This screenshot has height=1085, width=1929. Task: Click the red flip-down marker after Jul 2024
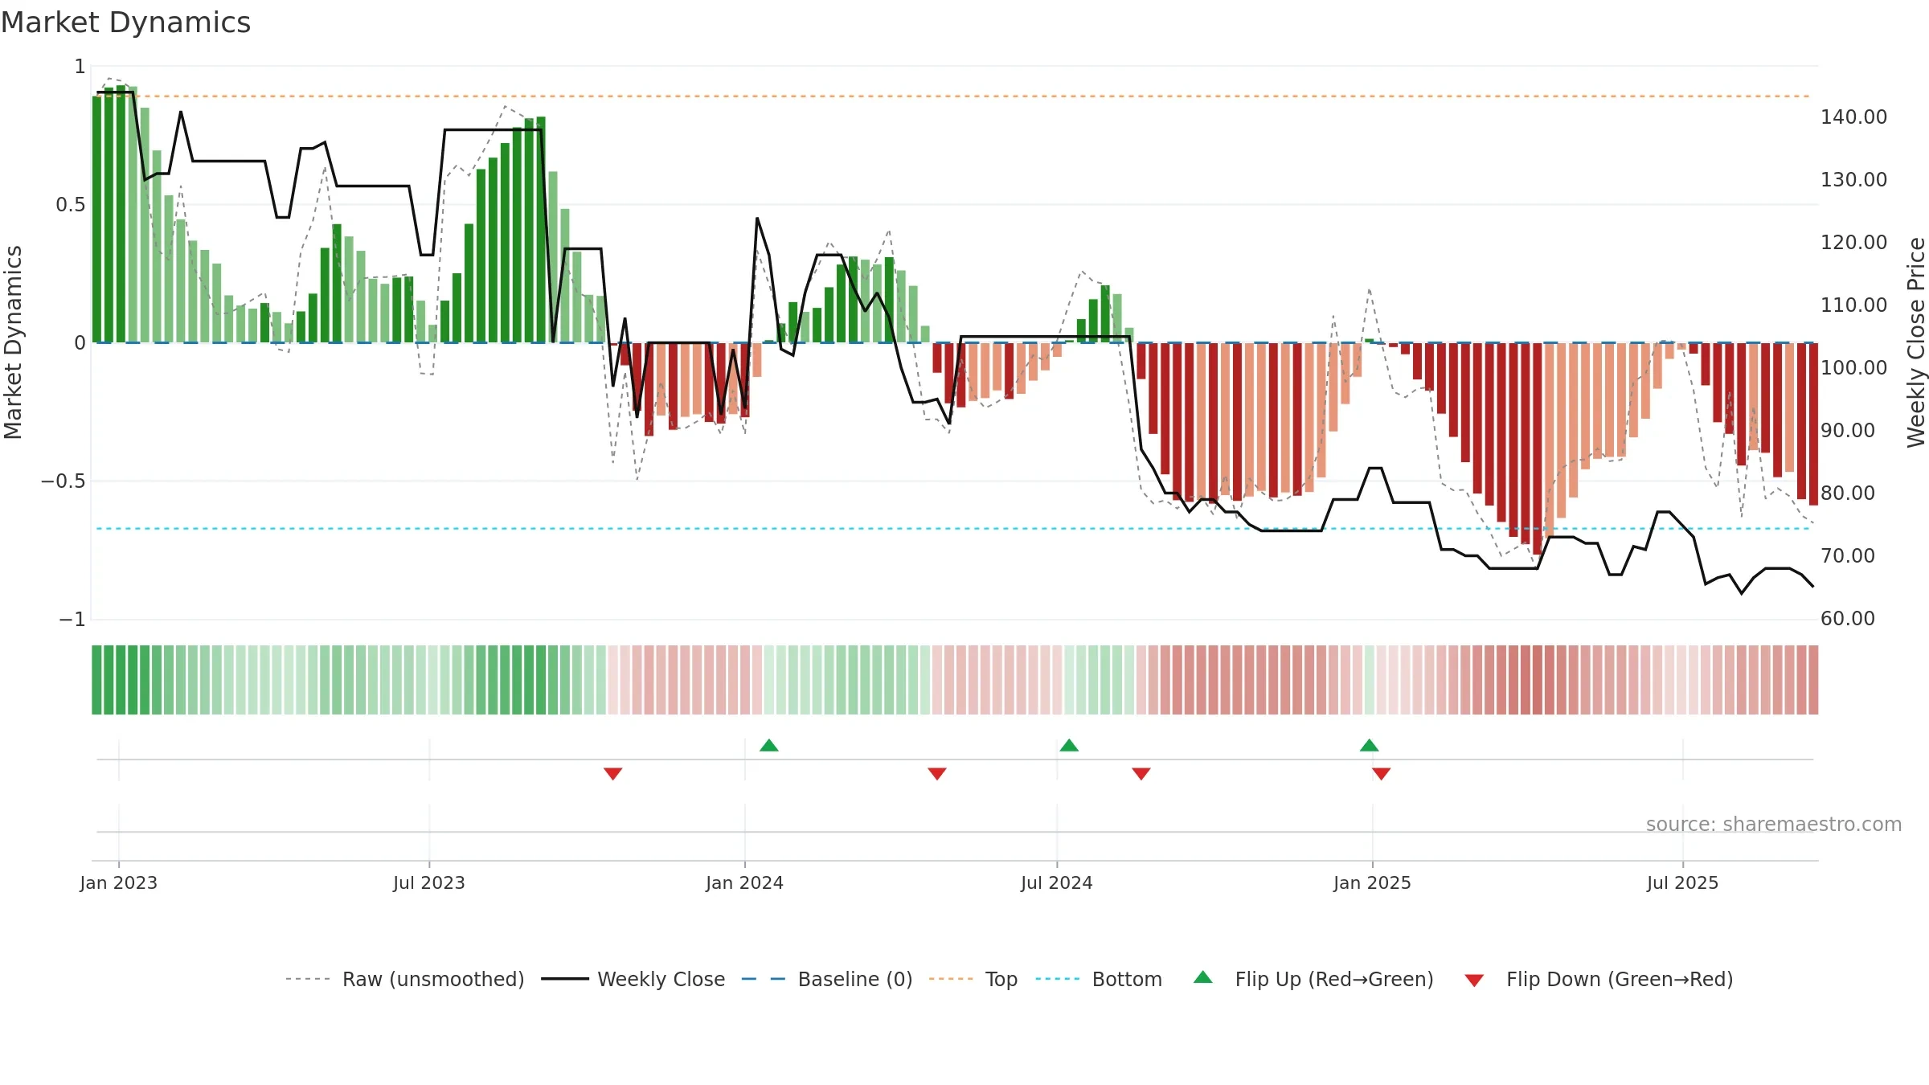(1141, 774)
